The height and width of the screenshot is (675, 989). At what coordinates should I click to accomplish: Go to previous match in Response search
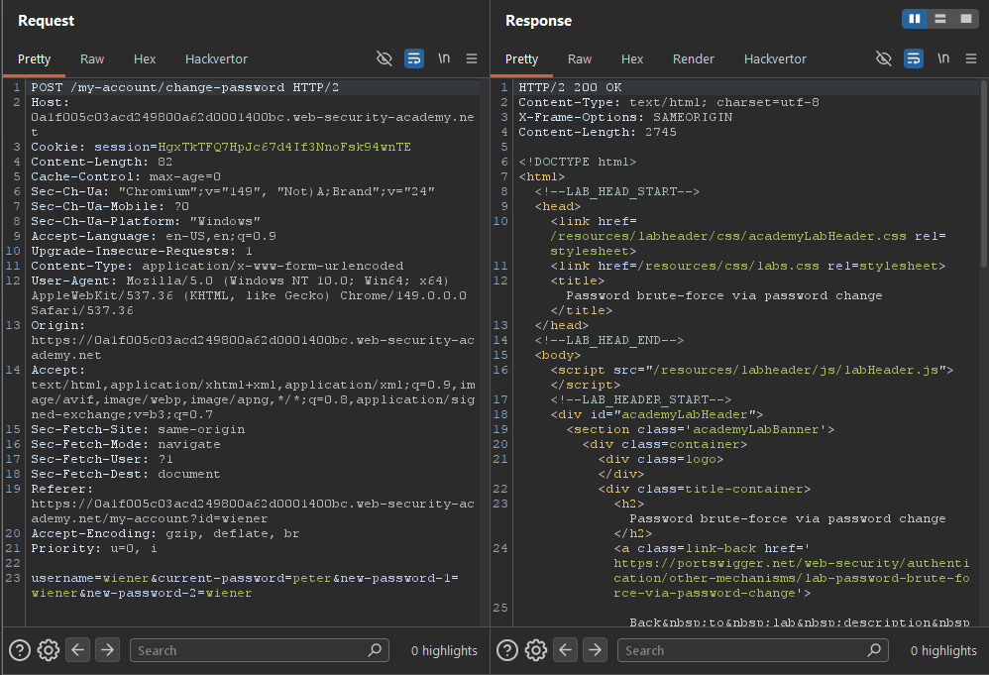(565, 650)
